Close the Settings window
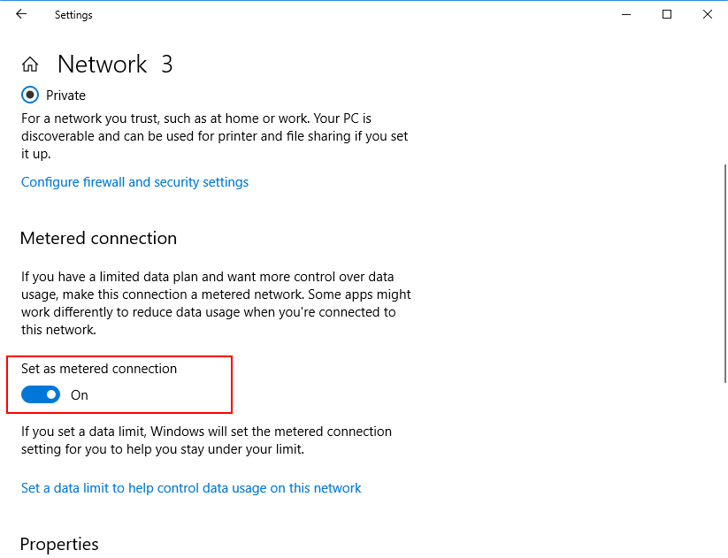 click(708, 14)
